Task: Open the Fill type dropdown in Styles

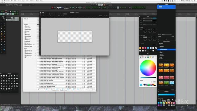Action: click(147, 18)
